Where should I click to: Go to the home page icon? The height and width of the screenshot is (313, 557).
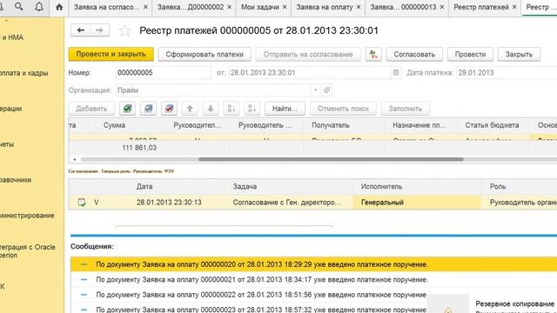coord(59,7)
